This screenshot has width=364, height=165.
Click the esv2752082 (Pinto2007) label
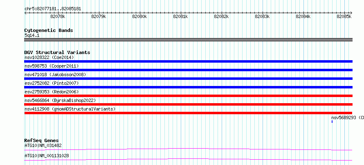[52, 83]
